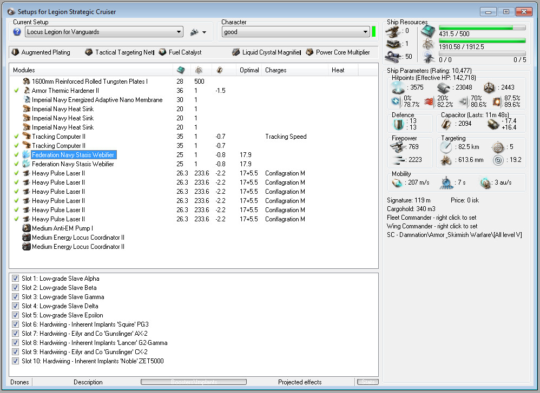
Task: Click the targeting range icon showing 82.5 km
Action: [446, 147]
